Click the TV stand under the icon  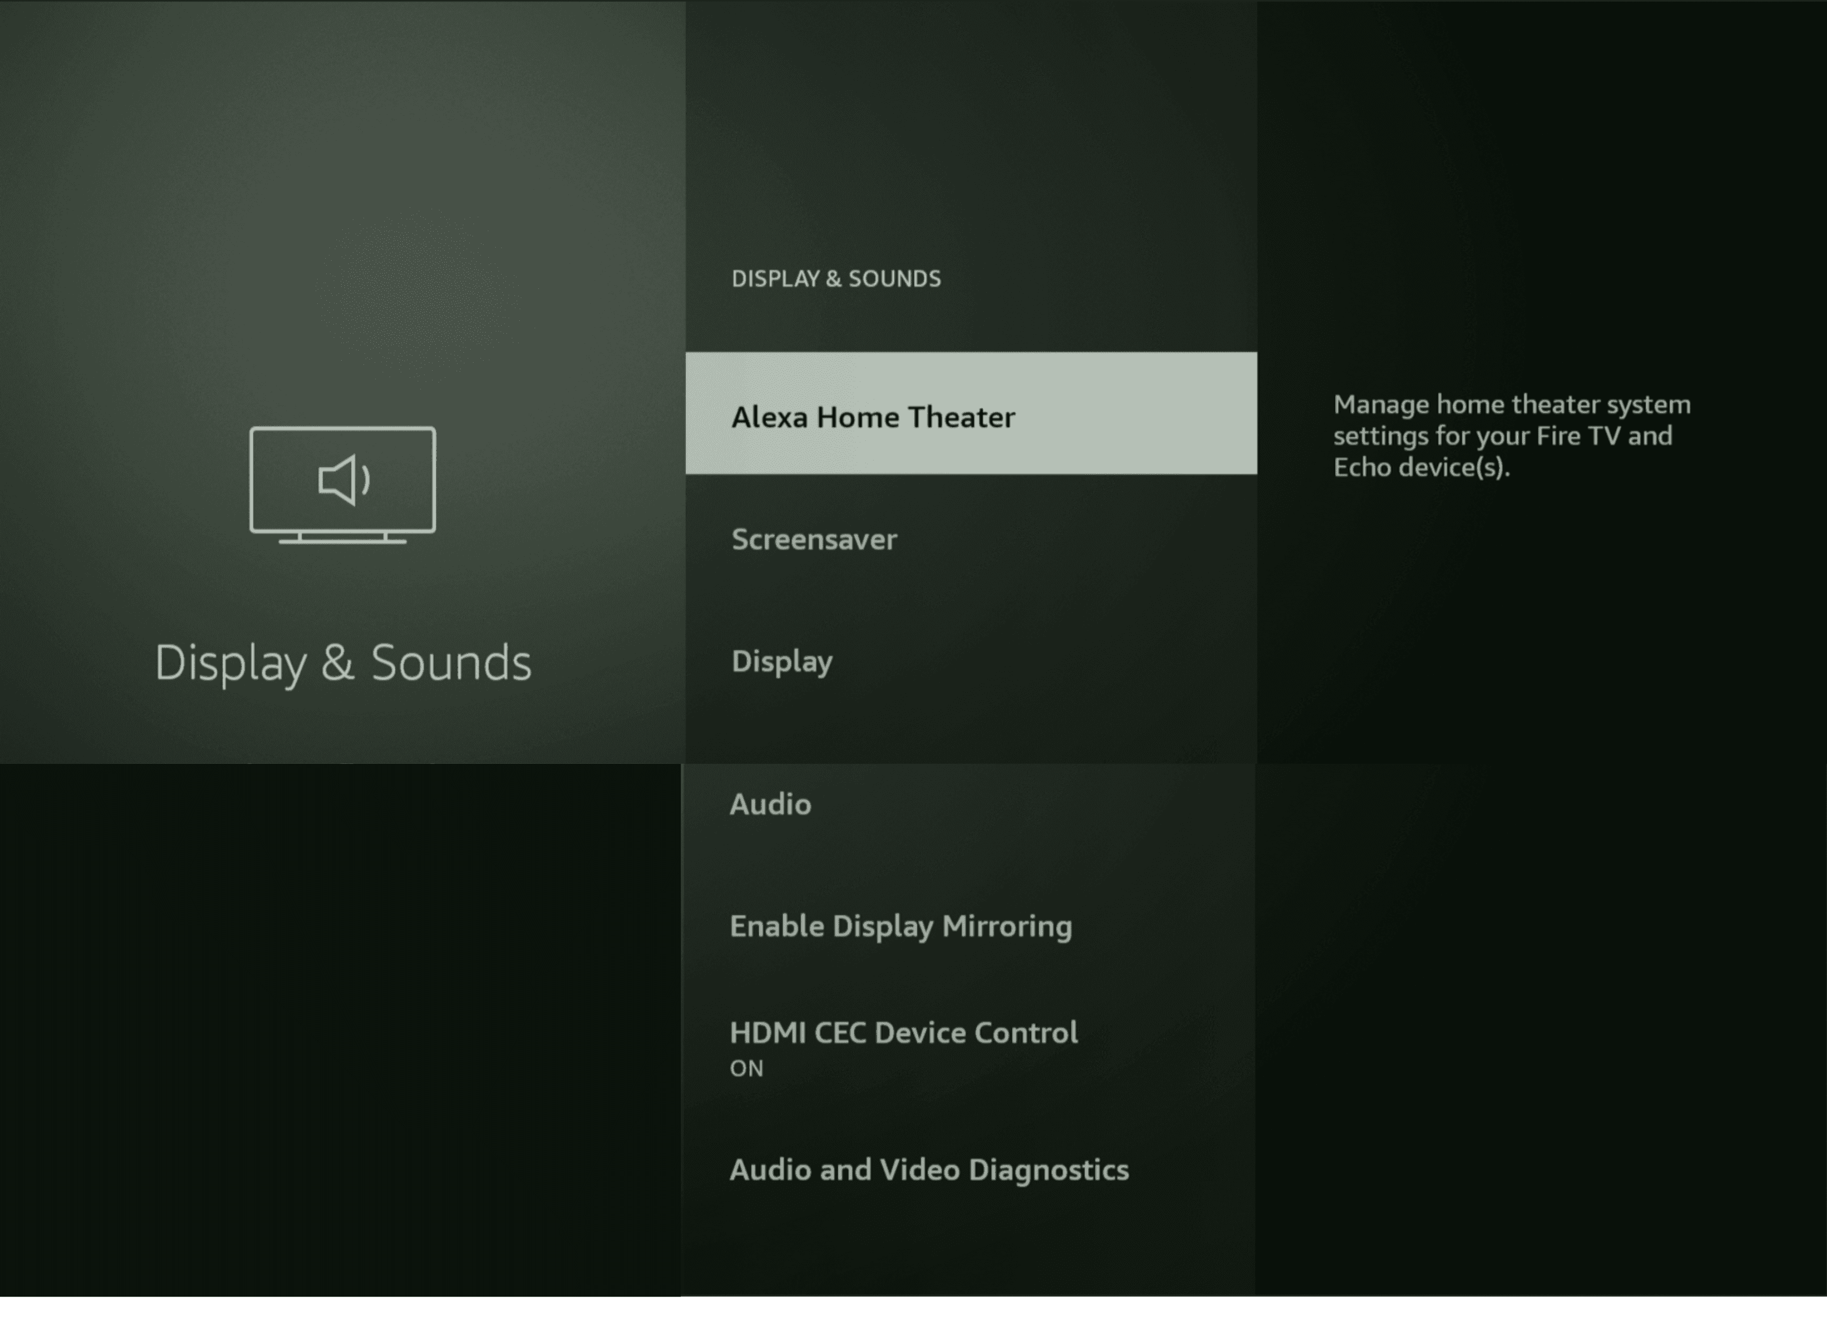342,539
